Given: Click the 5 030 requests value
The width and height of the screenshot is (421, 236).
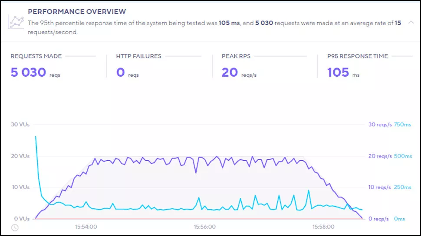Looking at the screenshot, I should (x=28, y=72).
